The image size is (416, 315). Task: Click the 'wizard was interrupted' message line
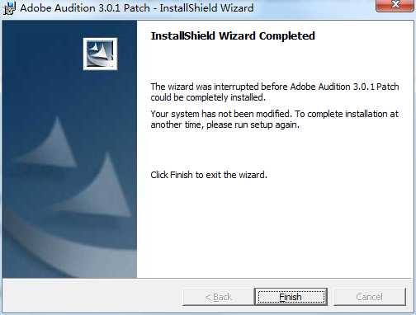275,87
